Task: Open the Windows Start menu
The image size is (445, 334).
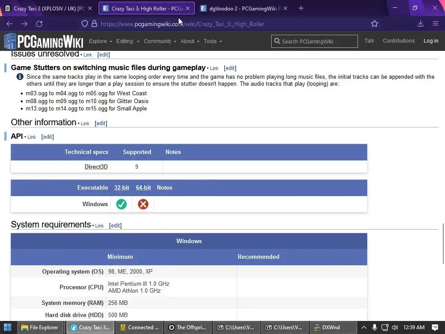Action: (8, 327)
